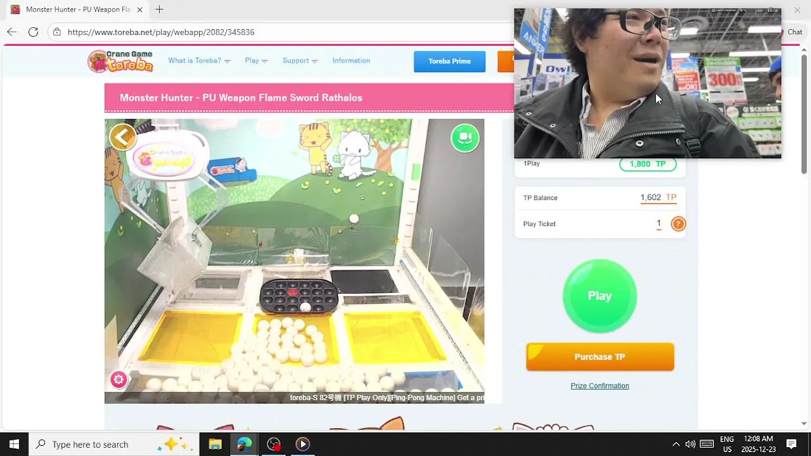Click the browser address bar URL
The height and width of the screenshot is (456, 811).
pos(161,32)
